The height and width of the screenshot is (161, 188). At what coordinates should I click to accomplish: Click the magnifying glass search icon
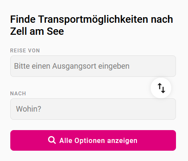click(x=52, y=140)
